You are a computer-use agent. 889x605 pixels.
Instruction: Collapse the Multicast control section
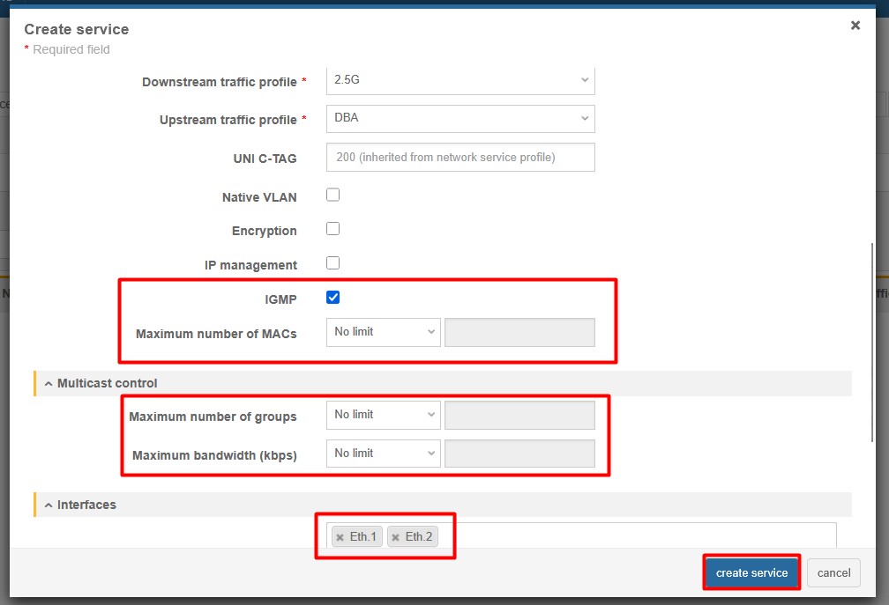point(49,383)
